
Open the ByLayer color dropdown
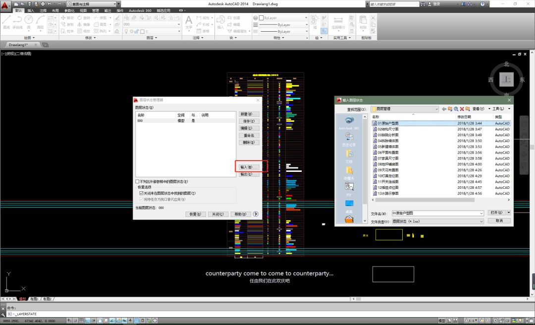click(306, 18)
